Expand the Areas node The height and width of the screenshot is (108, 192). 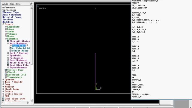click(x=6, y=31)
